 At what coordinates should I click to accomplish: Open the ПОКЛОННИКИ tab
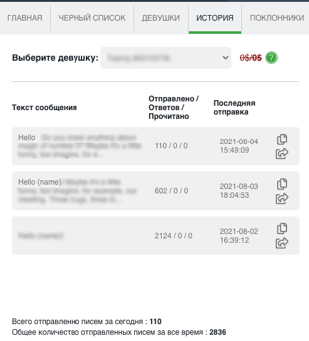[277, 18]
